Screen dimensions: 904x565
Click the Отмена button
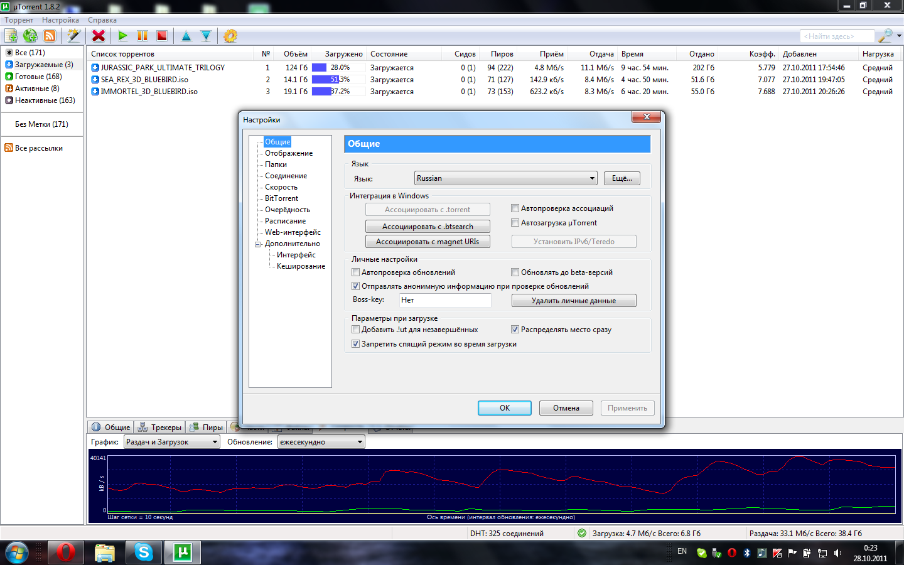point(566,408)
